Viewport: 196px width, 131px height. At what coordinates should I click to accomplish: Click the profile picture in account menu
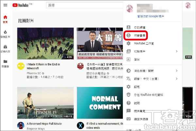pos(130,8)
